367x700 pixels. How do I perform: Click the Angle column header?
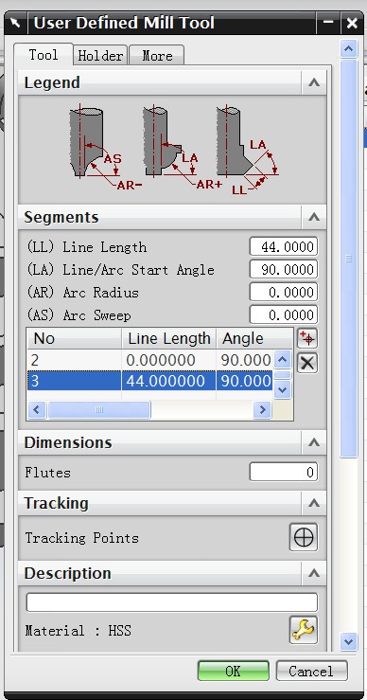coord(254,339)
